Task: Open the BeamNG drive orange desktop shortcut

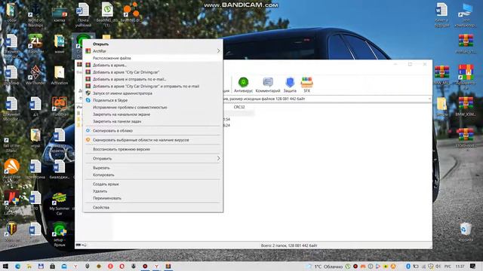Action: coord(131,13)
